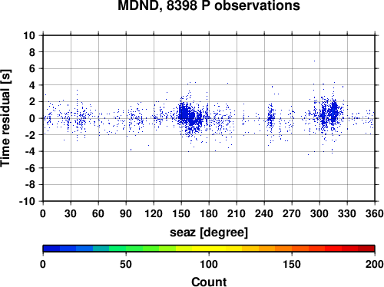Image resolution: width=384 pixels, height=287 pixels.
Task: Click the y-axis tick label 0
Action: (x=32, y=118)
